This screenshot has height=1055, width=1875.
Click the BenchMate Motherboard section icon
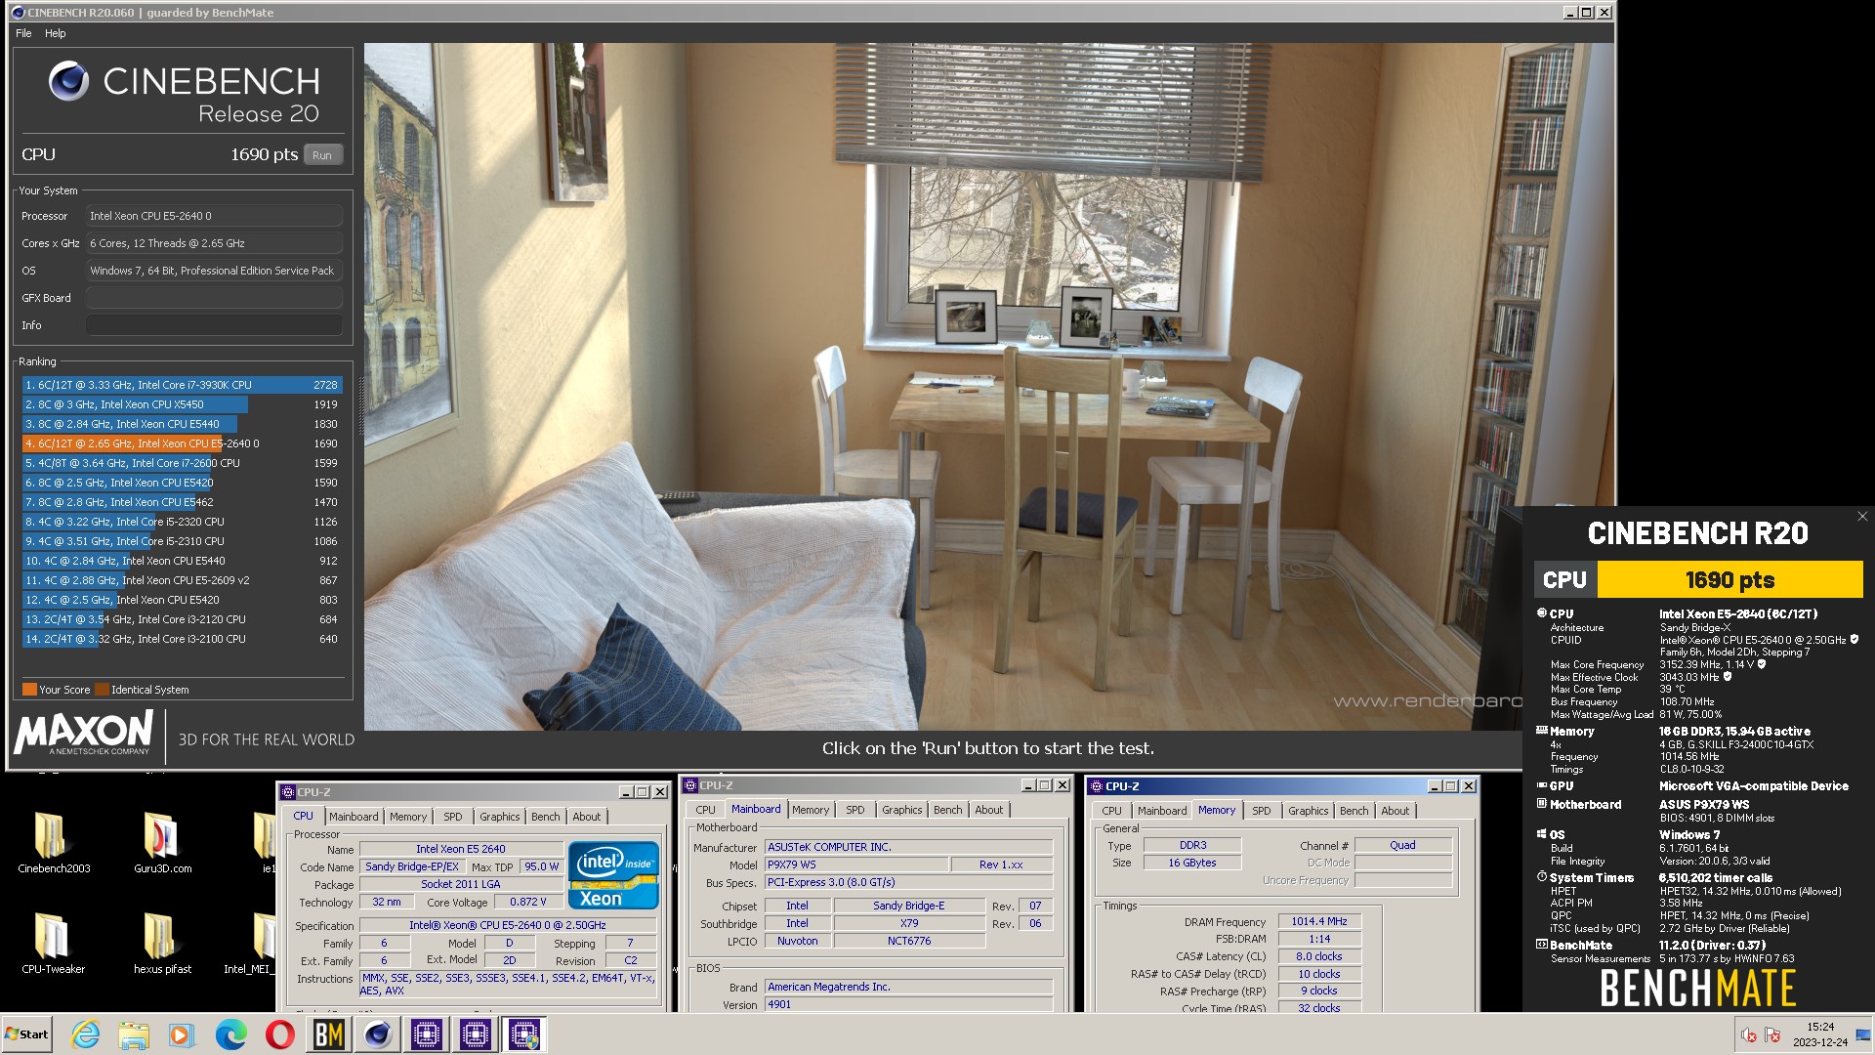1542,804
